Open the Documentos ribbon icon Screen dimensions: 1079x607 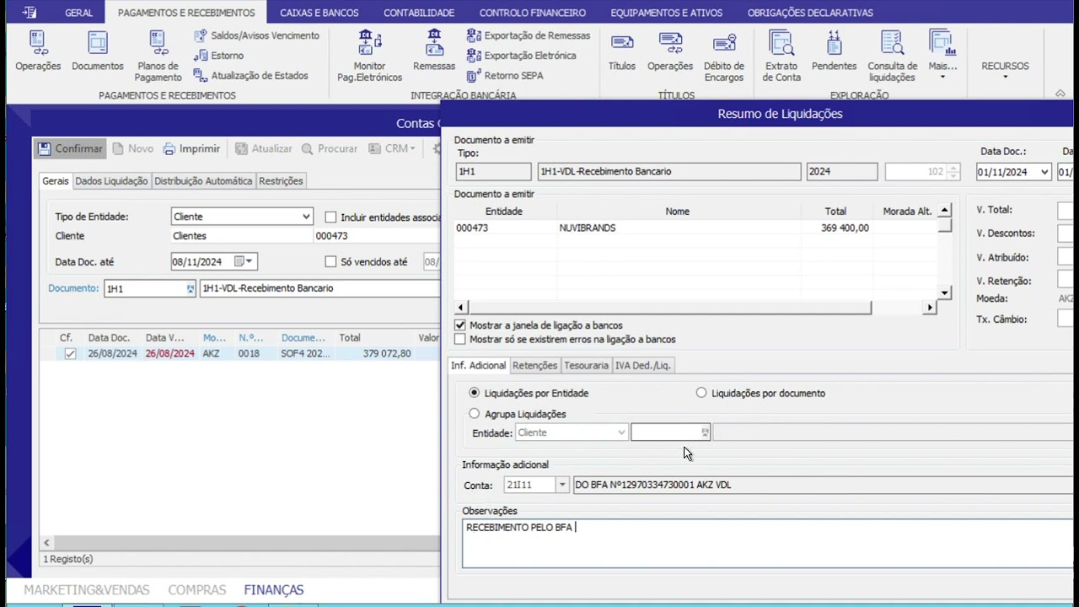pos(98,51)
